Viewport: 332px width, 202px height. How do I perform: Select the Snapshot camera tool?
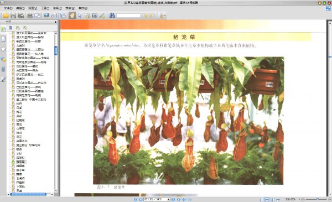(95, 15)
